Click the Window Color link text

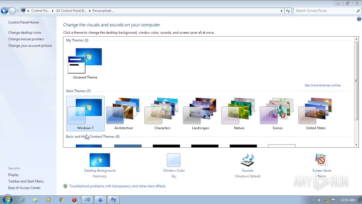coord(174,171)
